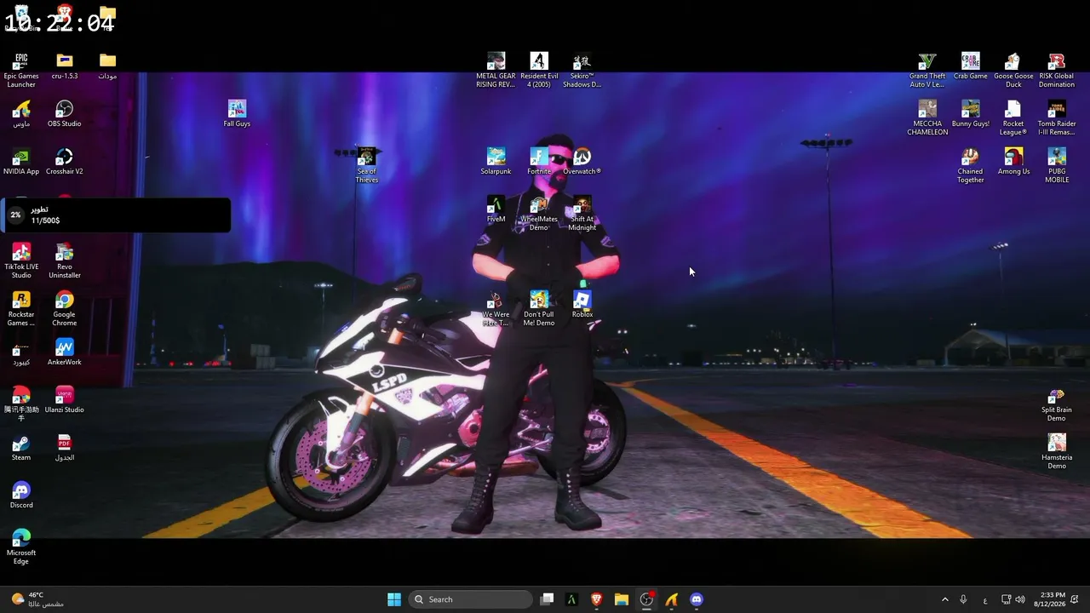1090x613 pixels.
Task: Open File Explorer from the taskbar
Action: (622, 599)
